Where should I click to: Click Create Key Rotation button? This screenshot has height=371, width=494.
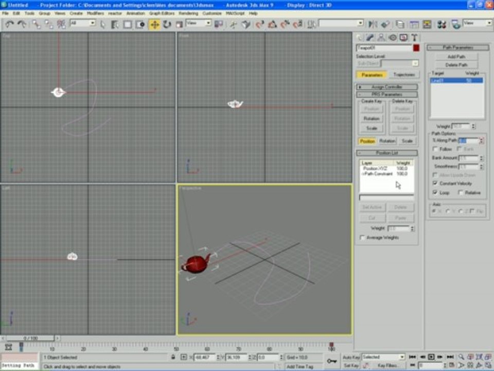tap(372, 119)
